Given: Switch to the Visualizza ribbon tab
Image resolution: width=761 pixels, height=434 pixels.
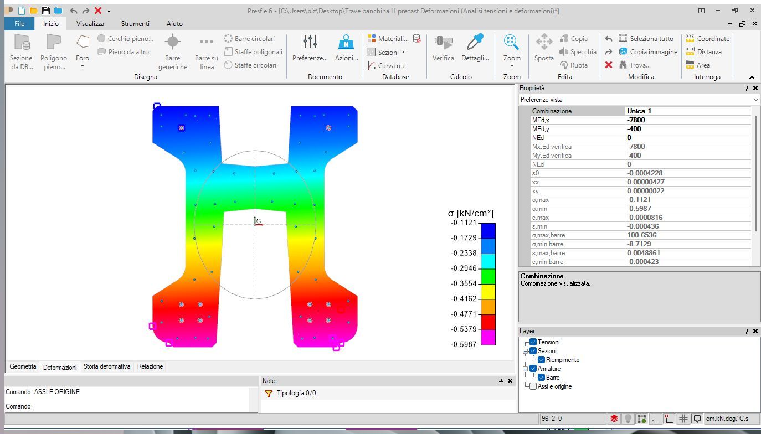Looking at the screenshot, I should click(90, 24).
